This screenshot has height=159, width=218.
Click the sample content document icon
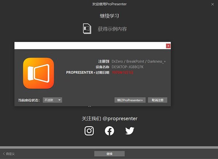pyautogui.click(x=87, y=29)
